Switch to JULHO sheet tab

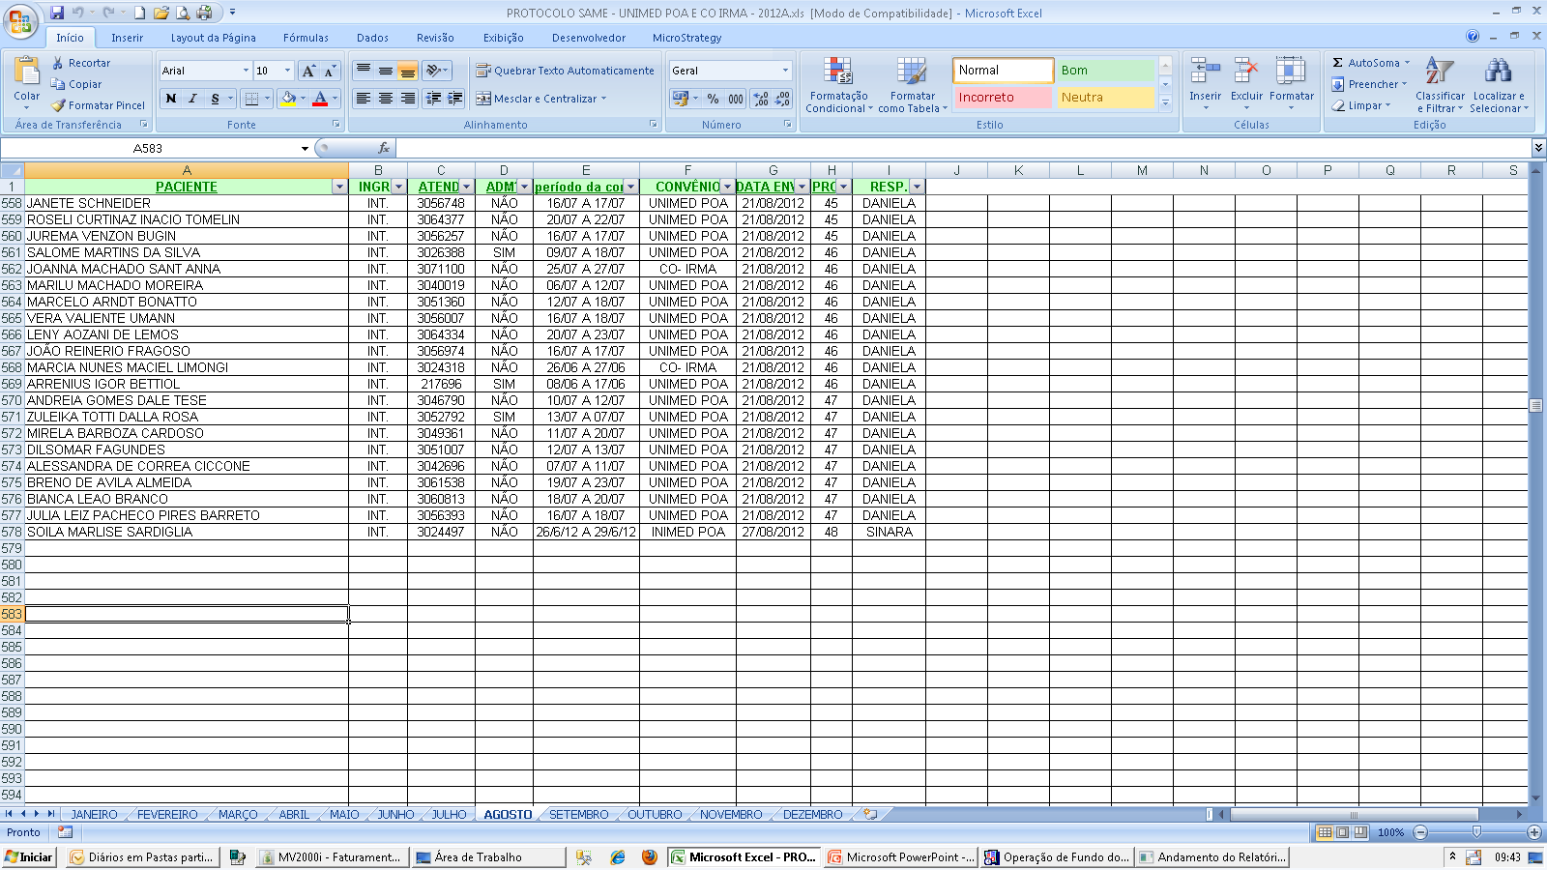449,815
